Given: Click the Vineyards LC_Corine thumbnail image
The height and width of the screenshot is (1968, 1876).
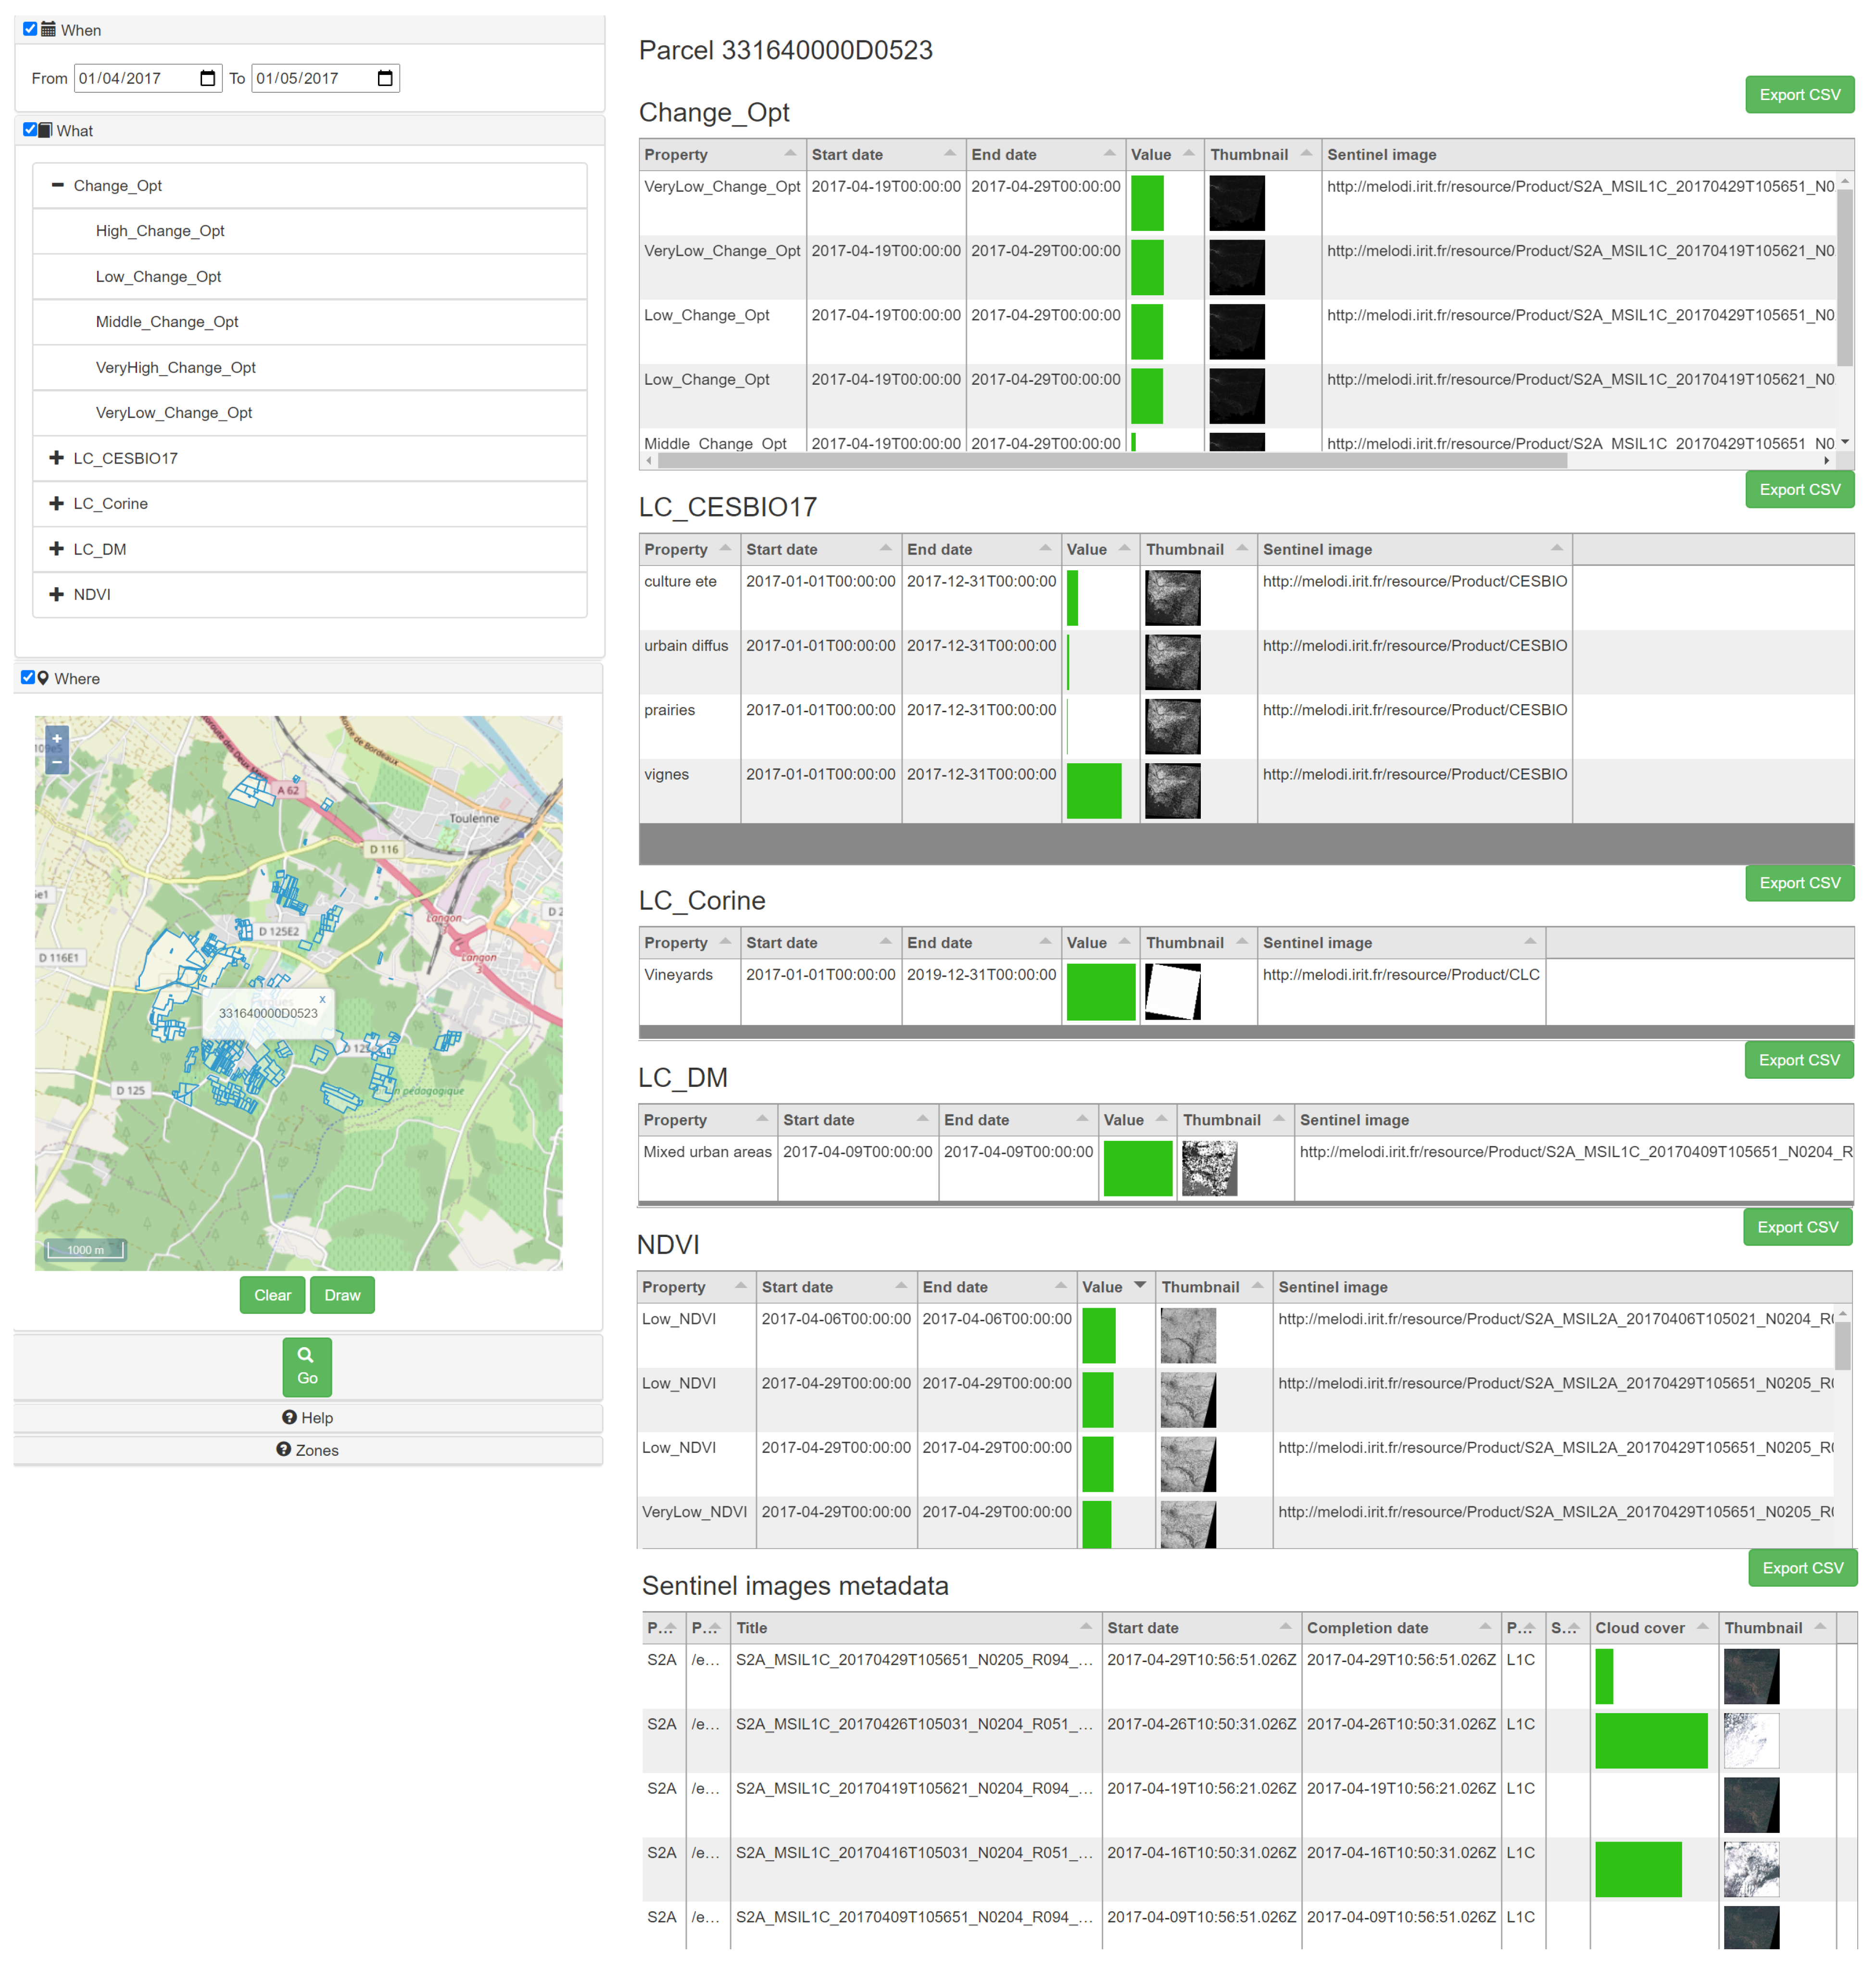Looking at the screenshot, I should [x=1172, y=991].
